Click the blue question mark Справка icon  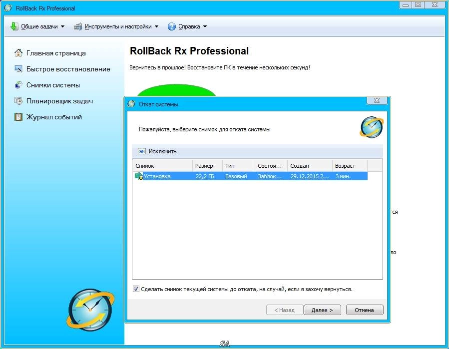click(x=171, y=26)
